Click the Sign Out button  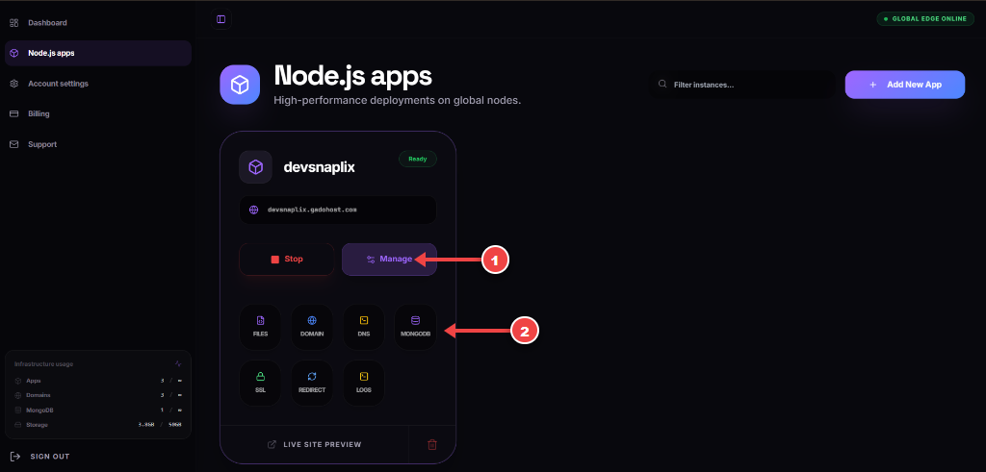pos(40,457)
